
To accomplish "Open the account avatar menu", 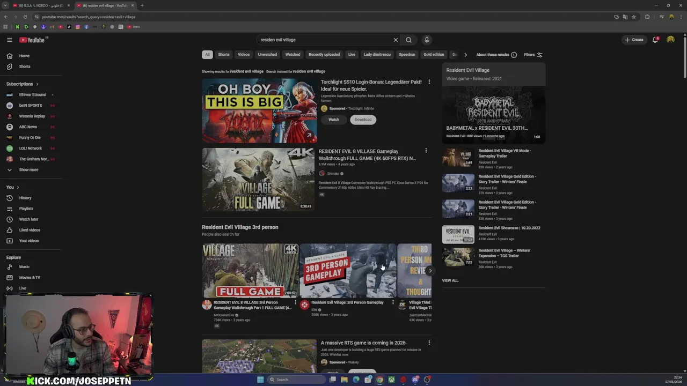I will 670,40.
